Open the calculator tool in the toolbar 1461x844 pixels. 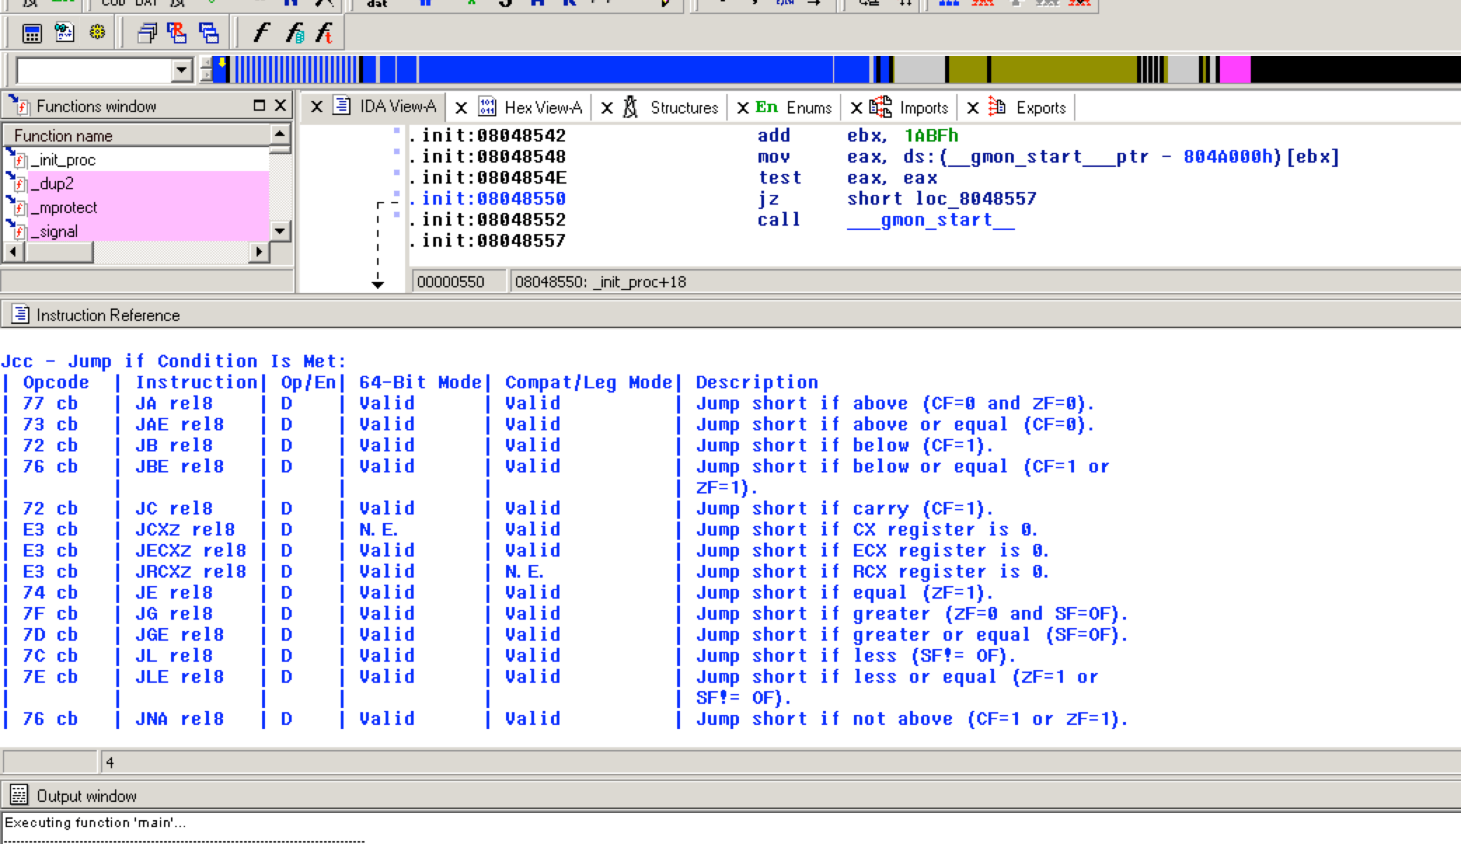point(32,32)
